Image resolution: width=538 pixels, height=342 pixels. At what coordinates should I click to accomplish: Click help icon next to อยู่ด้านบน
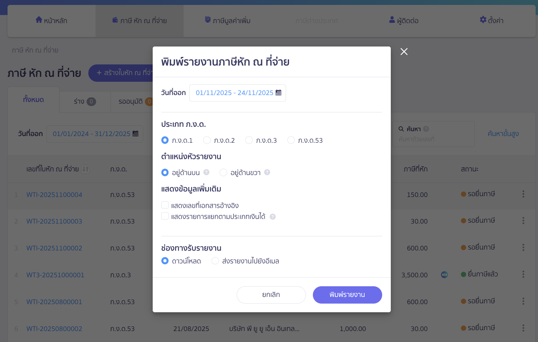(206, 172)
